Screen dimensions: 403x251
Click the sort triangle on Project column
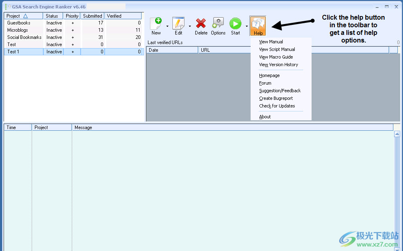click(x=25, y=16)
